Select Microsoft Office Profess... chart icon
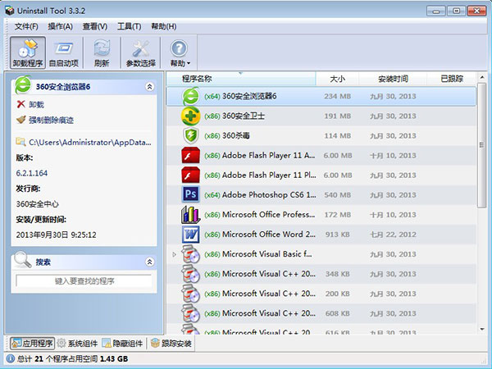492x369 pixels. click(191, 215)
